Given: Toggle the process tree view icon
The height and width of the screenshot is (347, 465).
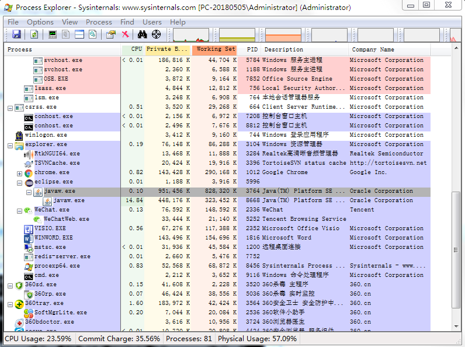Looking at the screenshot, I should tap(66, 34).
